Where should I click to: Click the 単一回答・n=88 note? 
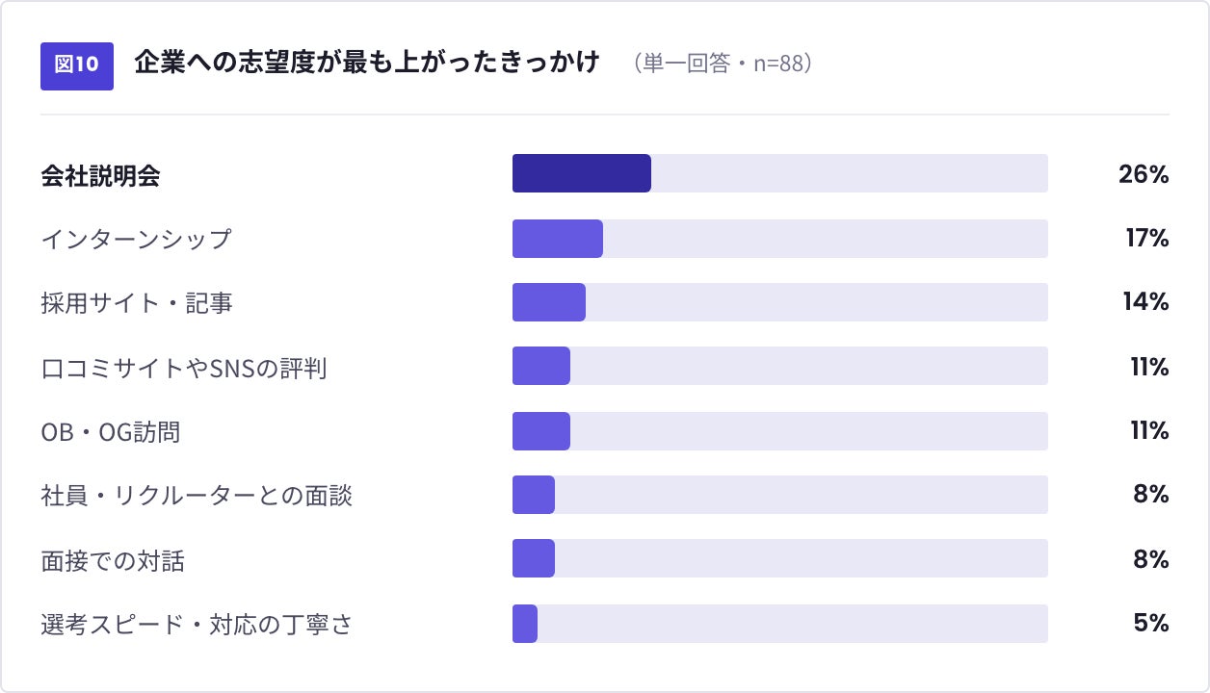tap(723, 64)
